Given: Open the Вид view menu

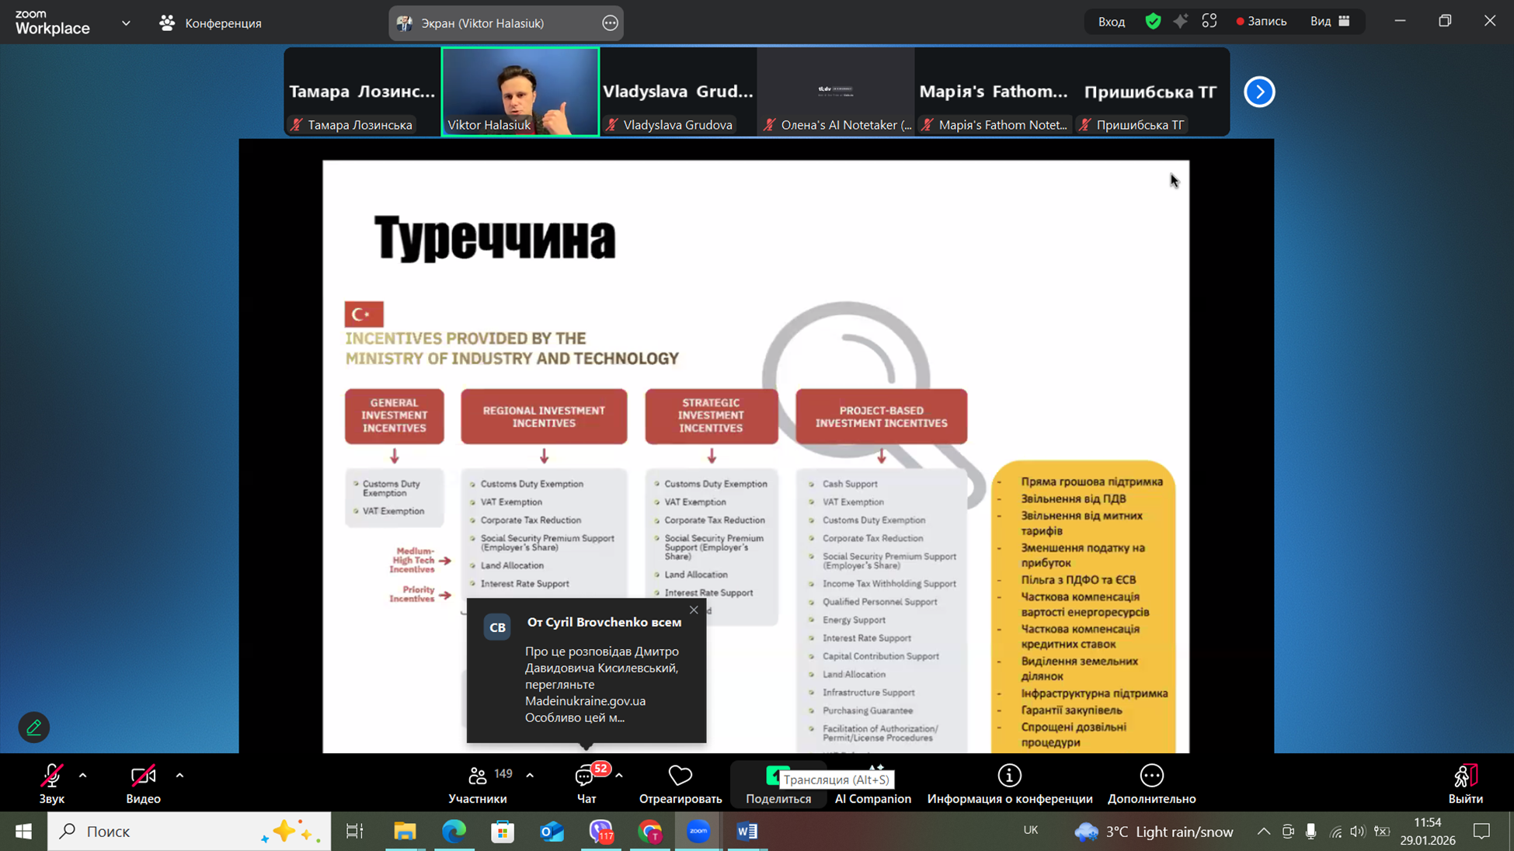Looking at the screenshot, I should click(x=1329, y=22).
